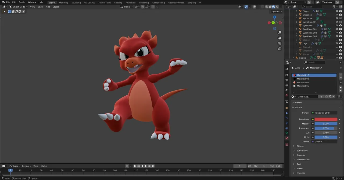This screenshot has height=180, width=344.
Task: Open the Object Mode dropdown
Action: (18, 7)
